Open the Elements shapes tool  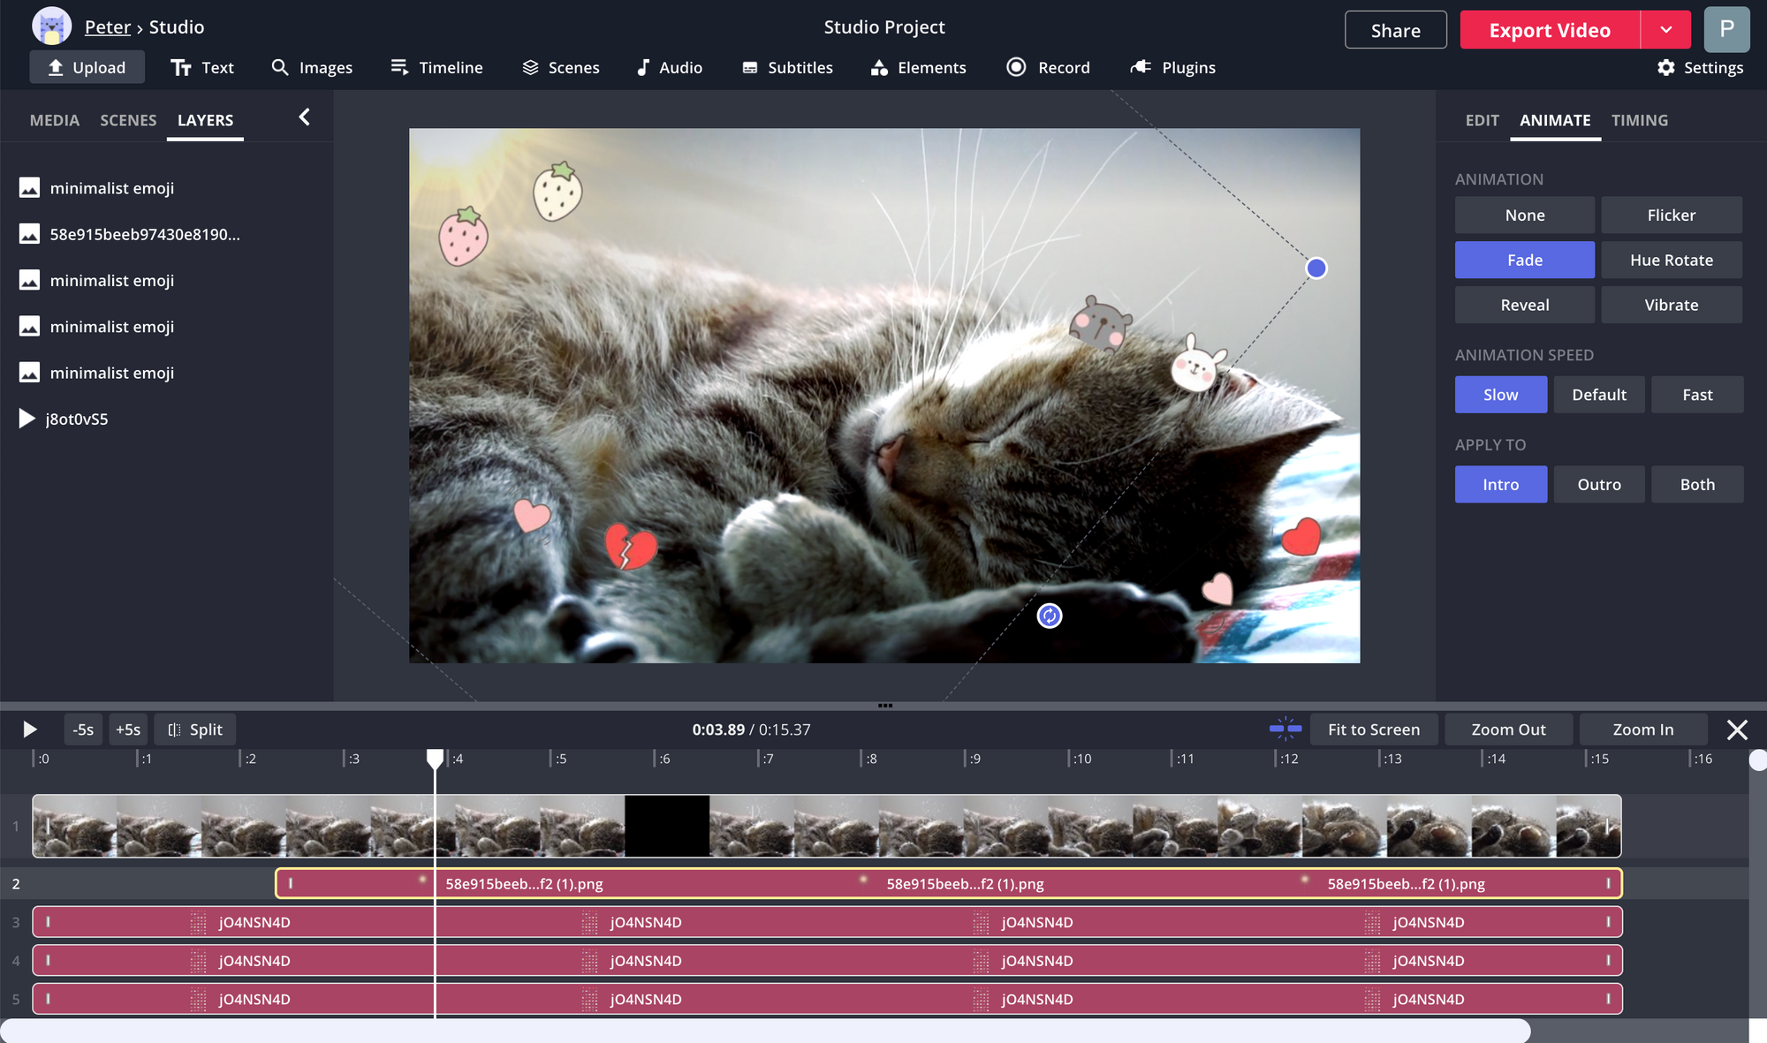(x=918, y=67)
